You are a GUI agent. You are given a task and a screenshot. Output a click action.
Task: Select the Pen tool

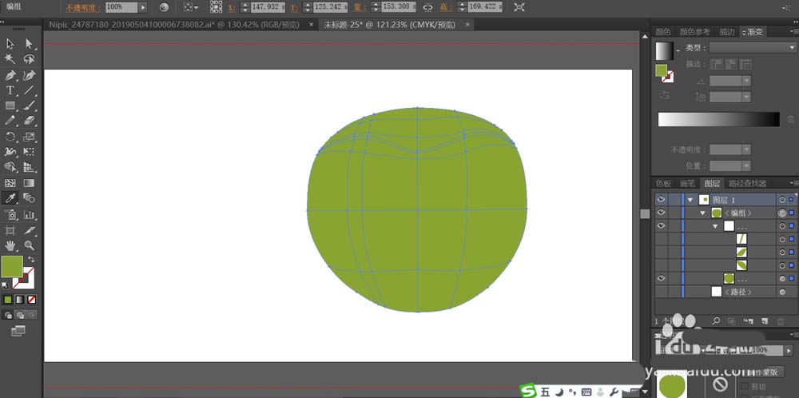[x=10, y=75]
